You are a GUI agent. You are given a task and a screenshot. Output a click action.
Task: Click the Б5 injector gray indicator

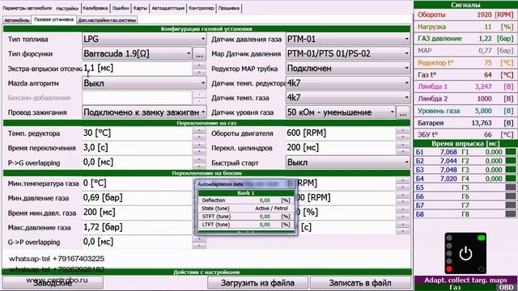(x=511, y=188)
